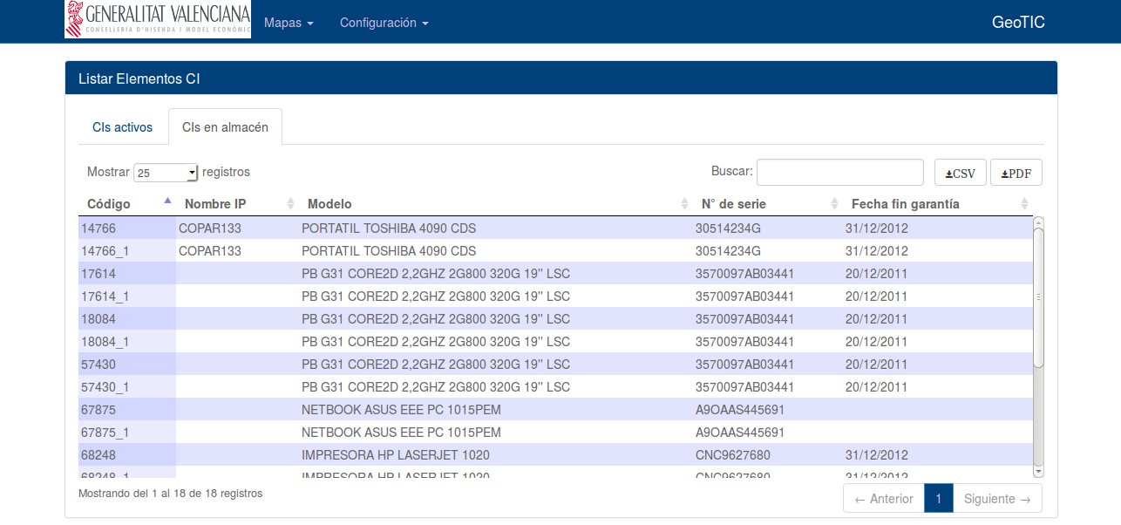
Task: Click sort arrows on Fecha fin garantía column
Action: click(1024, 204)
